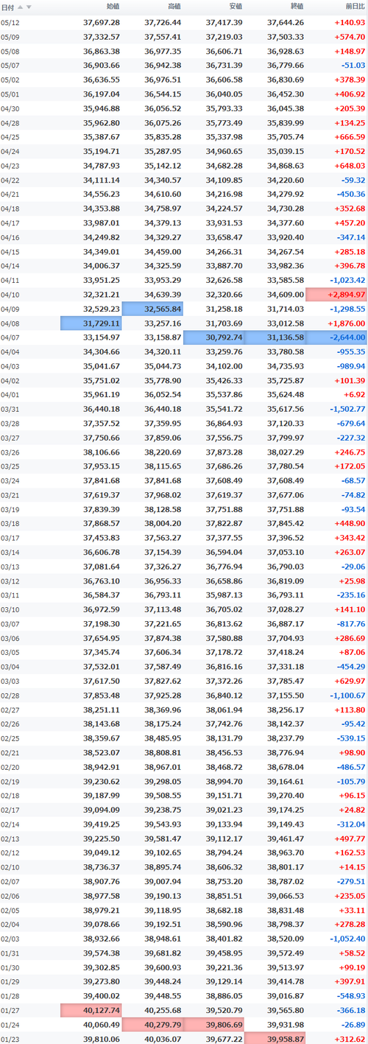The height and width of the screenshot is (1044, 368).
Task: Select low value 33,887.70
Action: (x=224, y=265)
